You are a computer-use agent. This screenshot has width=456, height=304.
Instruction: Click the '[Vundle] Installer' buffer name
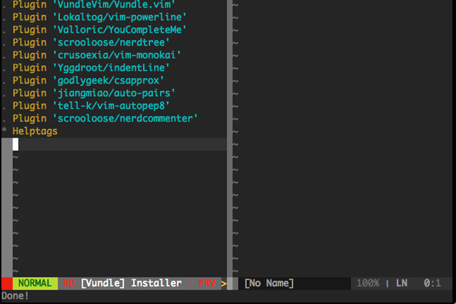tap(131, 283)
